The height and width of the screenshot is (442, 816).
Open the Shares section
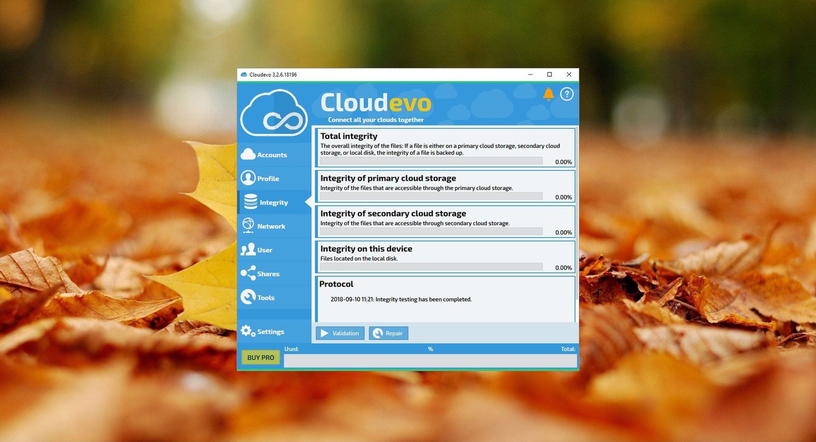pyautogui.click(x=268, y=274)
